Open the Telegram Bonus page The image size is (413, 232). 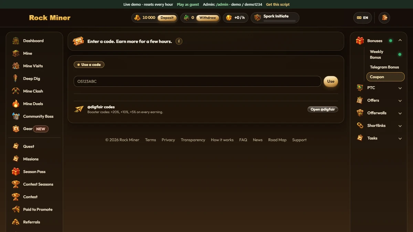tap(385, 67)
